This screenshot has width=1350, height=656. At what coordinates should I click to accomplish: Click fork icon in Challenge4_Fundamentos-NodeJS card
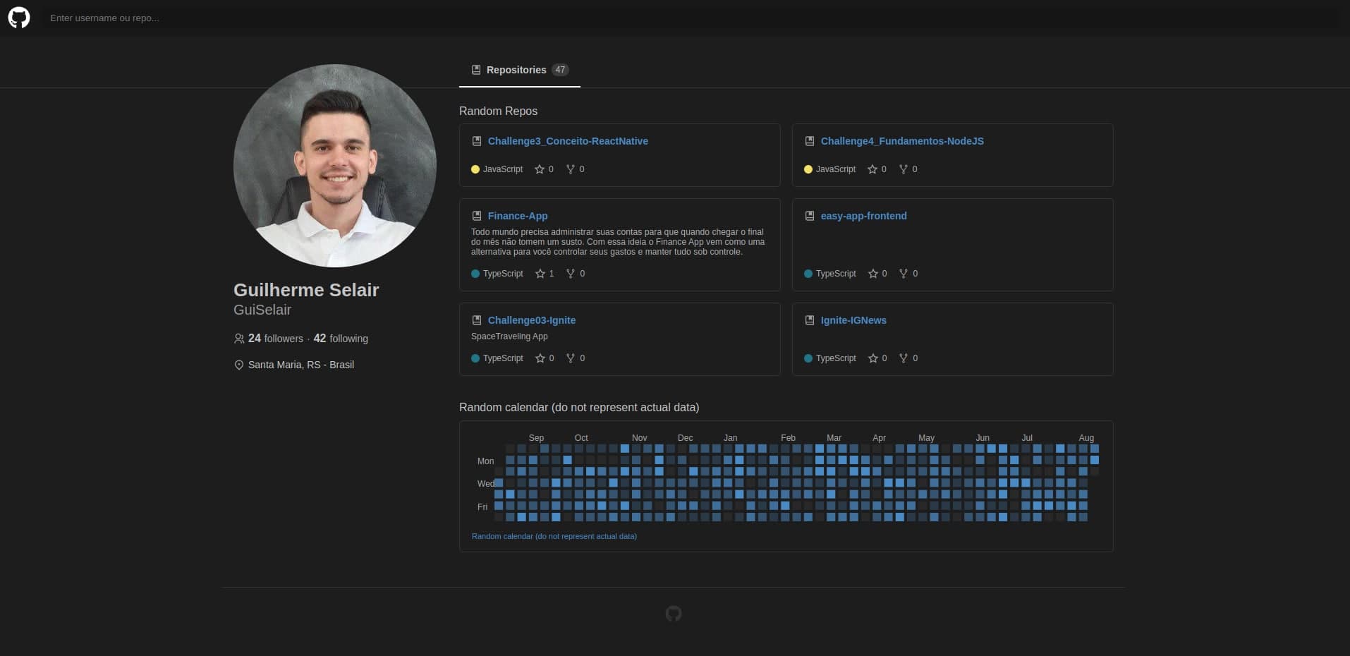coord(904,169)
